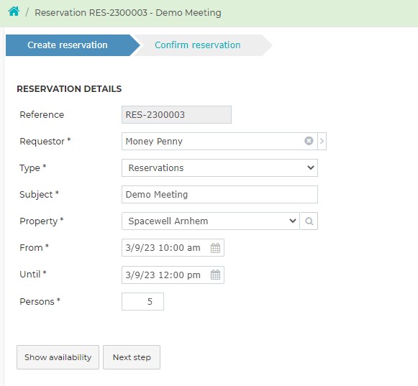Click the From label

tap(34, 248)
